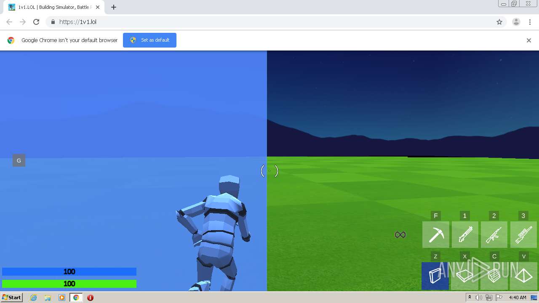Open the Windows Start menu
539x303 pixels.
click(x=12, y=298)
